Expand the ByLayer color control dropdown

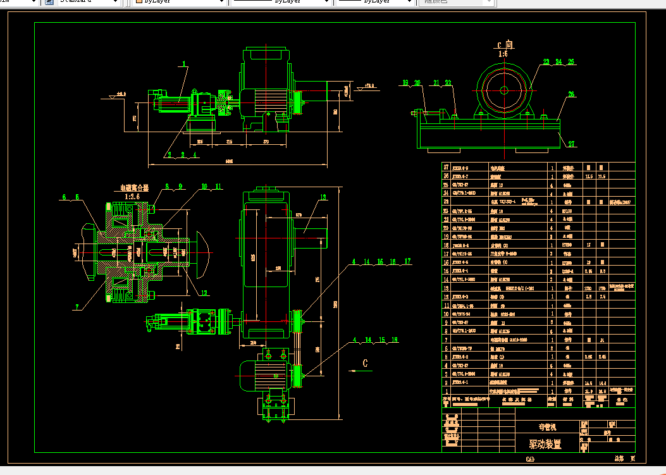[x=221, y=2]
